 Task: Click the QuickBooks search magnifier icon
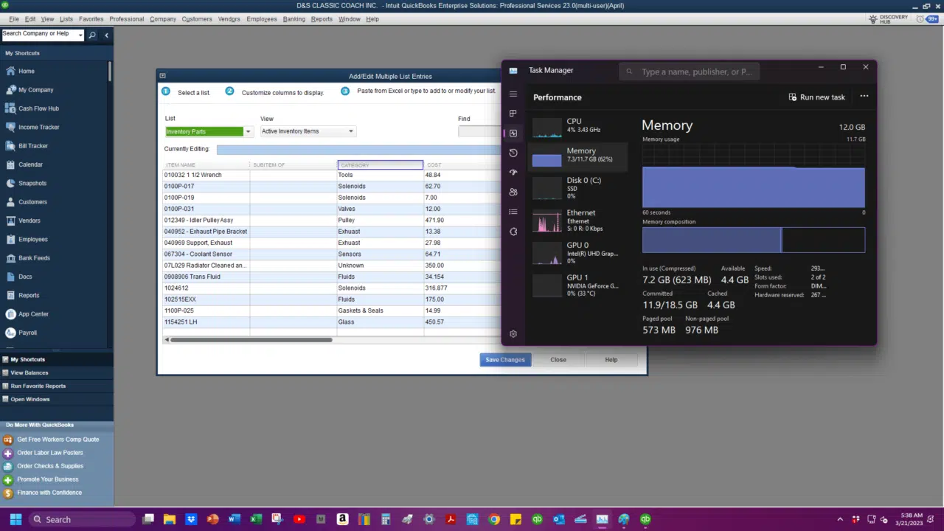click(92, 35)
